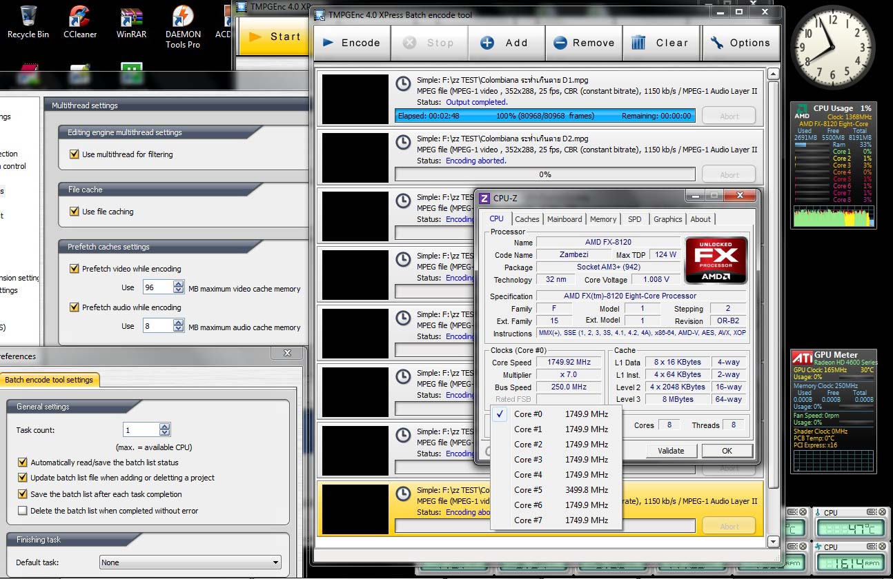893x579 pixels.
Task: Add a project with the Add button
Action: (x=507, y=43)
